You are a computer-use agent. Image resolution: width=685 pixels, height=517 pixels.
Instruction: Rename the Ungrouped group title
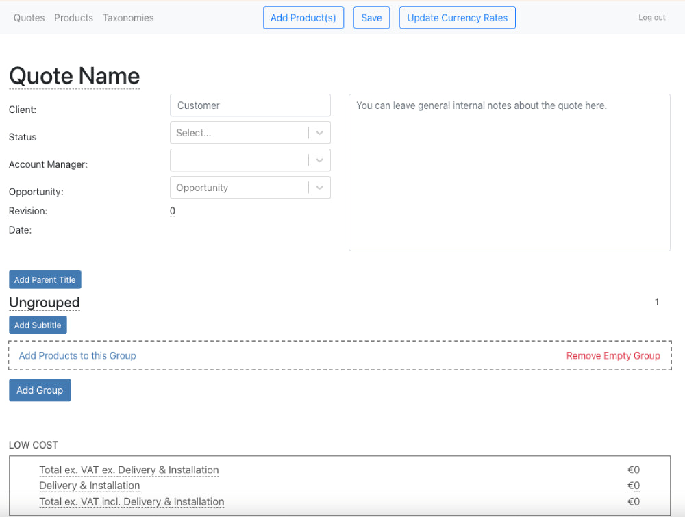(45, 303)
